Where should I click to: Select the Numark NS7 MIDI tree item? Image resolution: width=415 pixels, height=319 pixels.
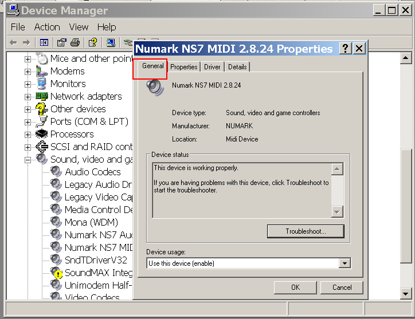[98, 247]
